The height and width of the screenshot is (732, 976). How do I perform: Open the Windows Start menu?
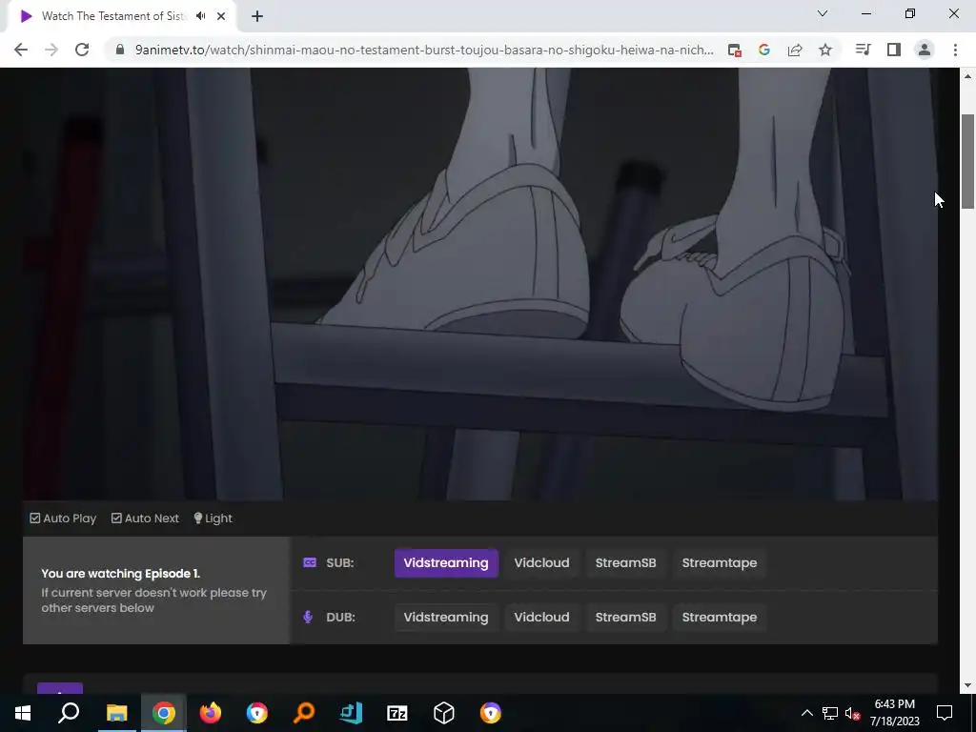pos(23,713)
